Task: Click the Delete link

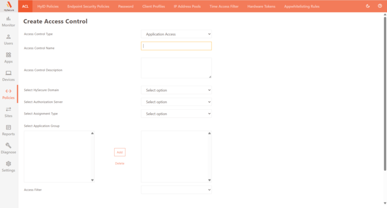Action: [x=119, y=163]
